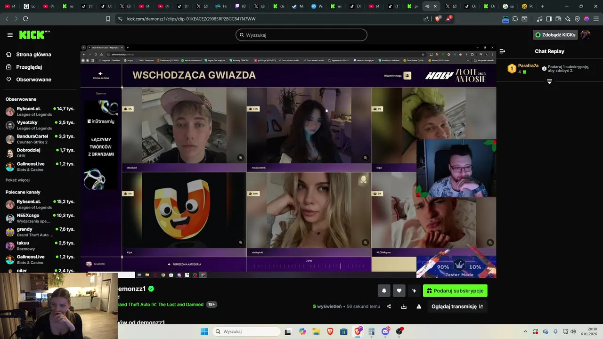
Task: Click the address bar URL
Action: (191, 19)
